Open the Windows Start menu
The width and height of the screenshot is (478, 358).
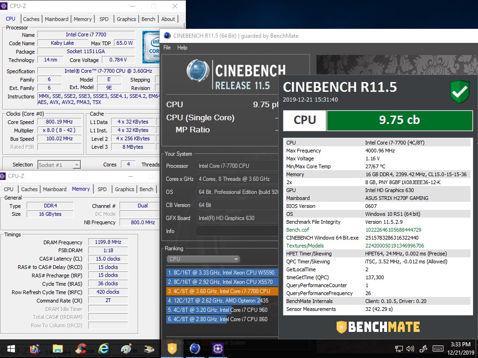point(11,349)
